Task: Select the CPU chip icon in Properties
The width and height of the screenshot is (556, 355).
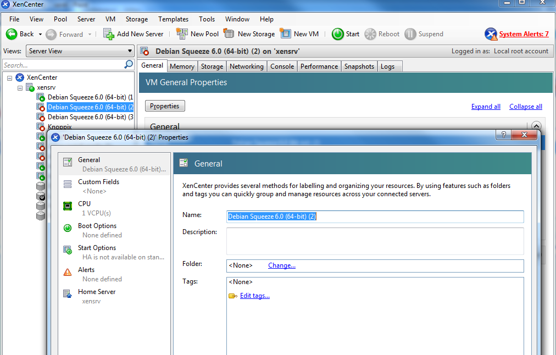Action: (x=68, y=206)
